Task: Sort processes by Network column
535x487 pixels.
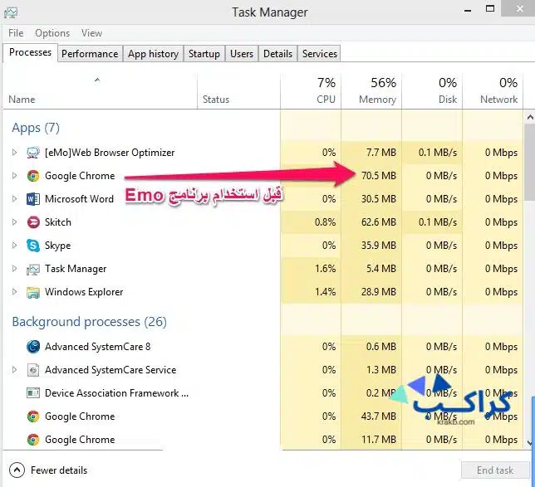Action: 493,91
